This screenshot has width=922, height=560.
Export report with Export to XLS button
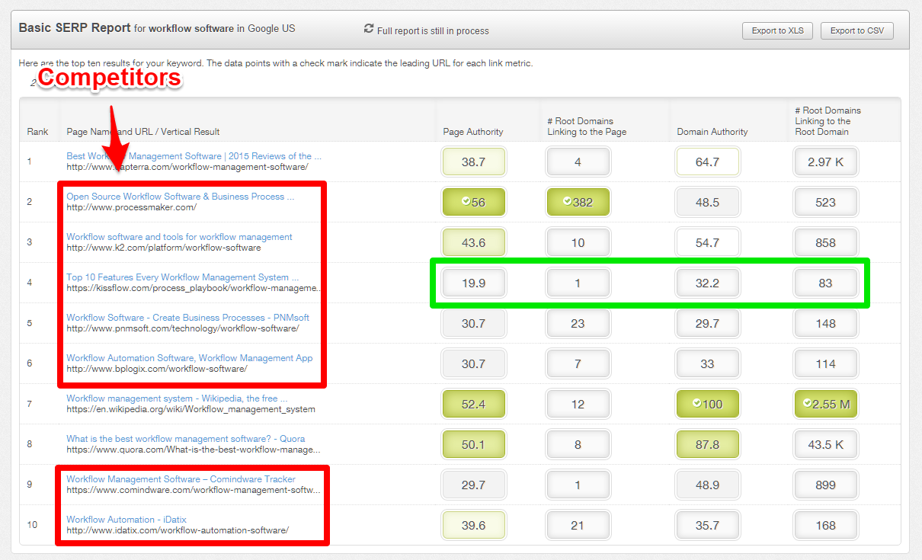pyautogui.click(x=777, y=31)
